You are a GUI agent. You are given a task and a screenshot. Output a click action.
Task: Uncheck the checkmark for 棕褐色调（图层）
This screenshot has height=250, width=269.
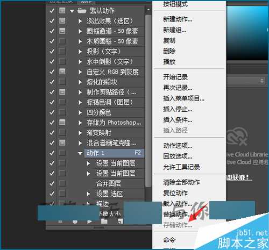tap(52, 102)
